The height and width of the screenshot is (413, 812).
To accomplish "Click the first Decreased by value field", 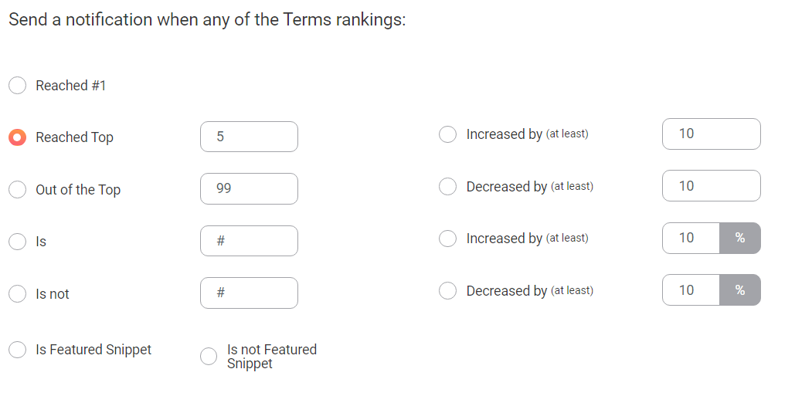I will click(712, 186).
